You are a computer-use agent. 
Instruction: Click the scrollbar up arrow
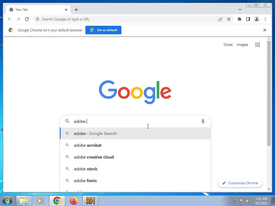[x=269, y=39]
